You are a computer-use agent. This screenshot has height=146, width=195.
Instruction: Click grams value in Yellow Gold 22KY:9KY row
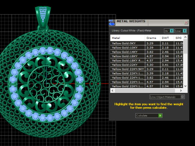click(152, 69)
